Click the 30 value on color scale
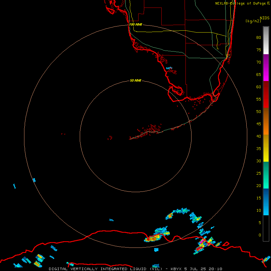Image resolution: width=271 pixels, height=271 pixels. click(259, 161)
